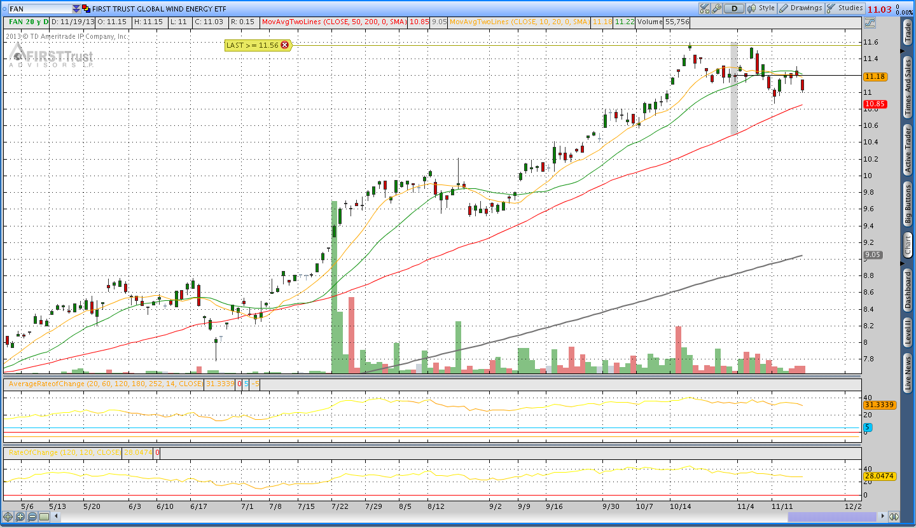Click the Drawings pencil icon
This screenshot has height=528, width=916.
click(x=784, y=8)
